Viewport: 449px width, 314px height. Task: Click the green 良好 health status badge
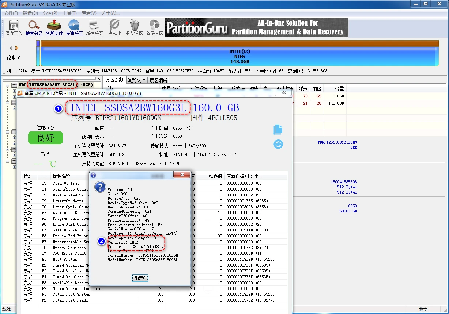(x=45, y=138)
